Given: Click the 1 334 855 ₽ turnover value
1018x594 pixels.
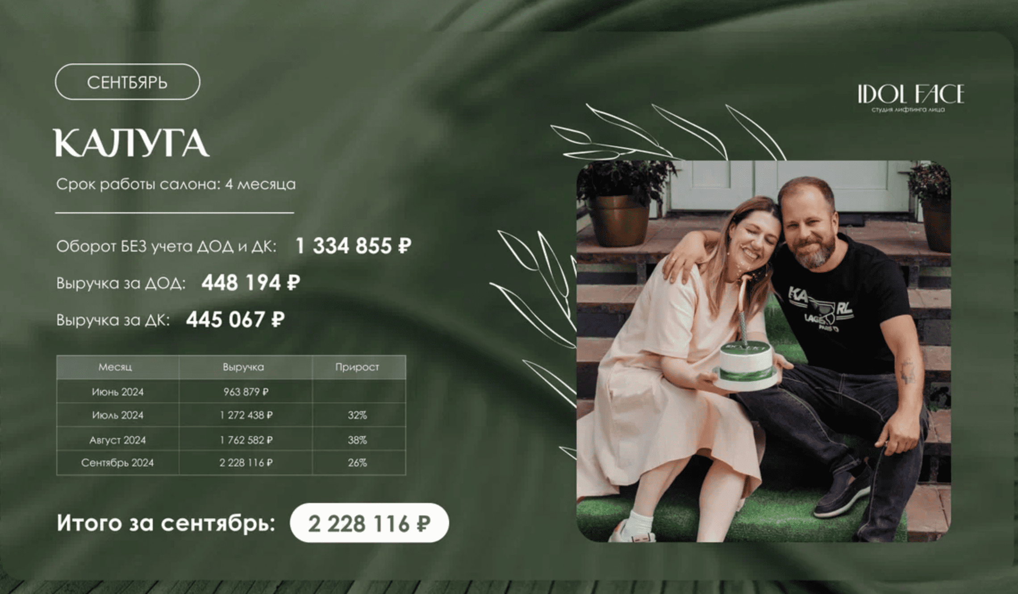Looking at the screenshot, I should 353,246.
